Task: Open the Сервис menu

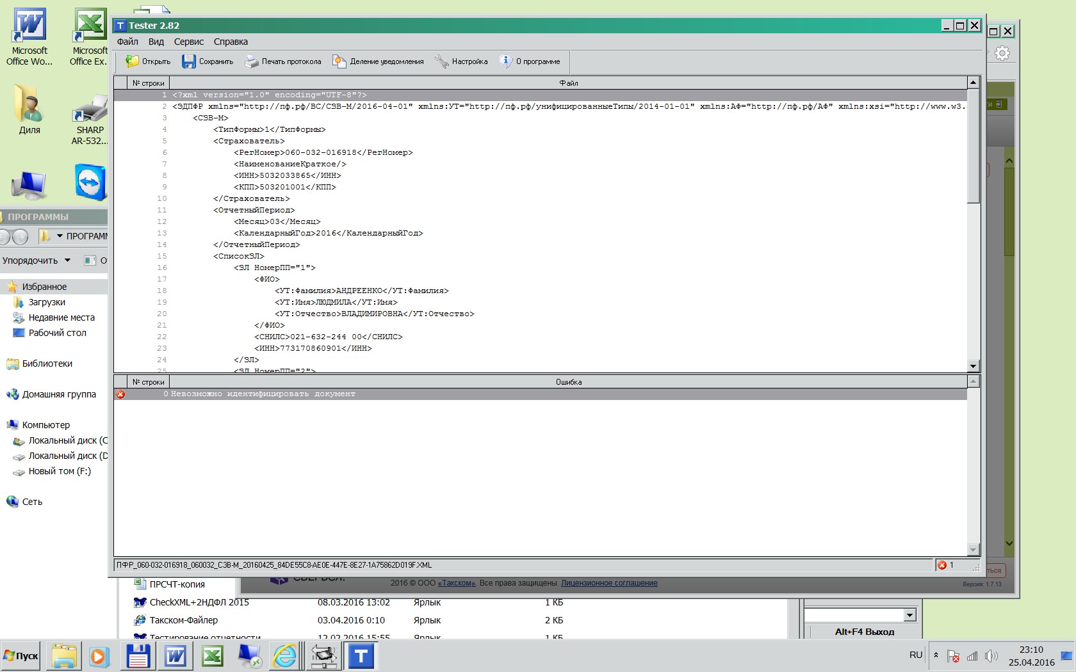Action: [x=189, y=42]
